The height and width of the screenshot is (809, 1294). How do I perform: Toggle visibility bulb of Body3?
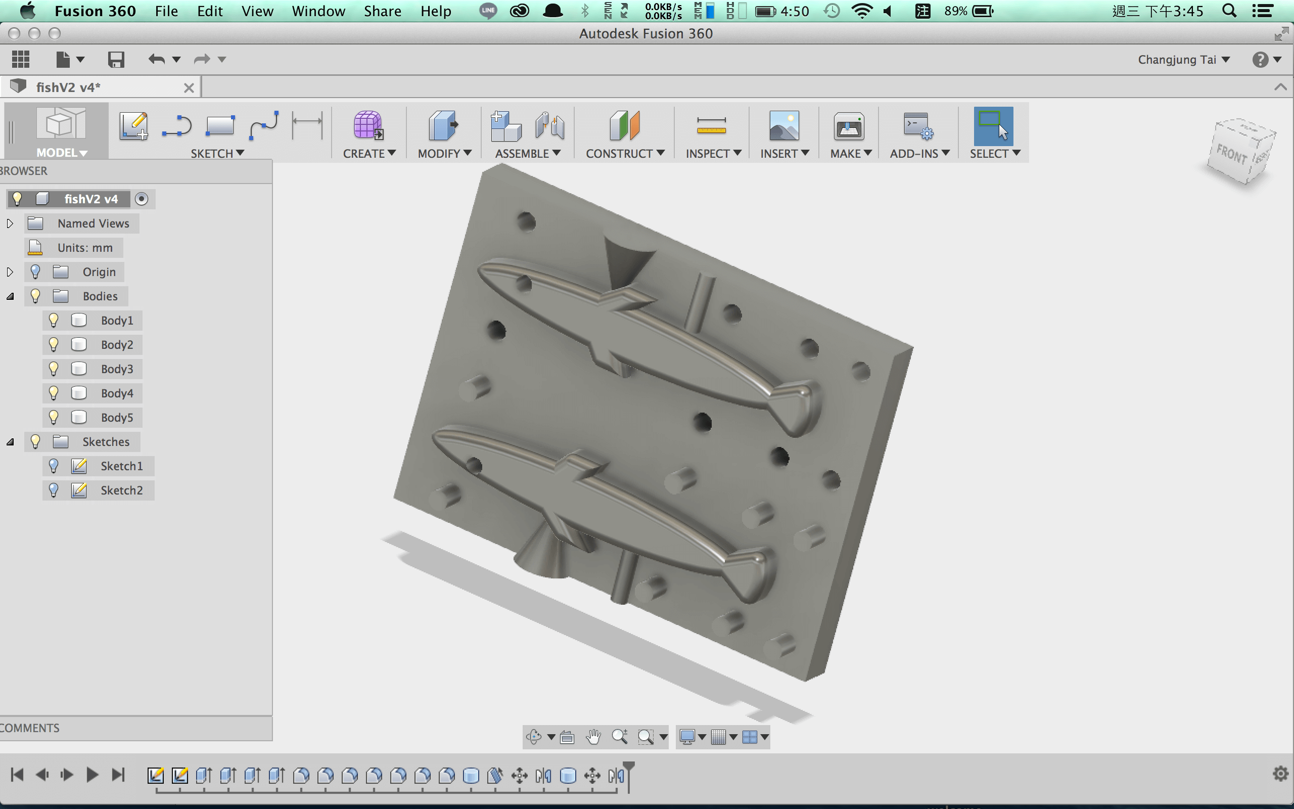[54, 369]
